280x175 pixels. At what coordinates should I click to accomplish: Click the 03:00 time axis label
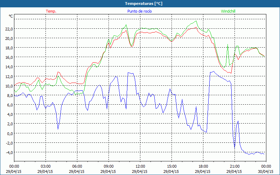(x=46, y=167)
